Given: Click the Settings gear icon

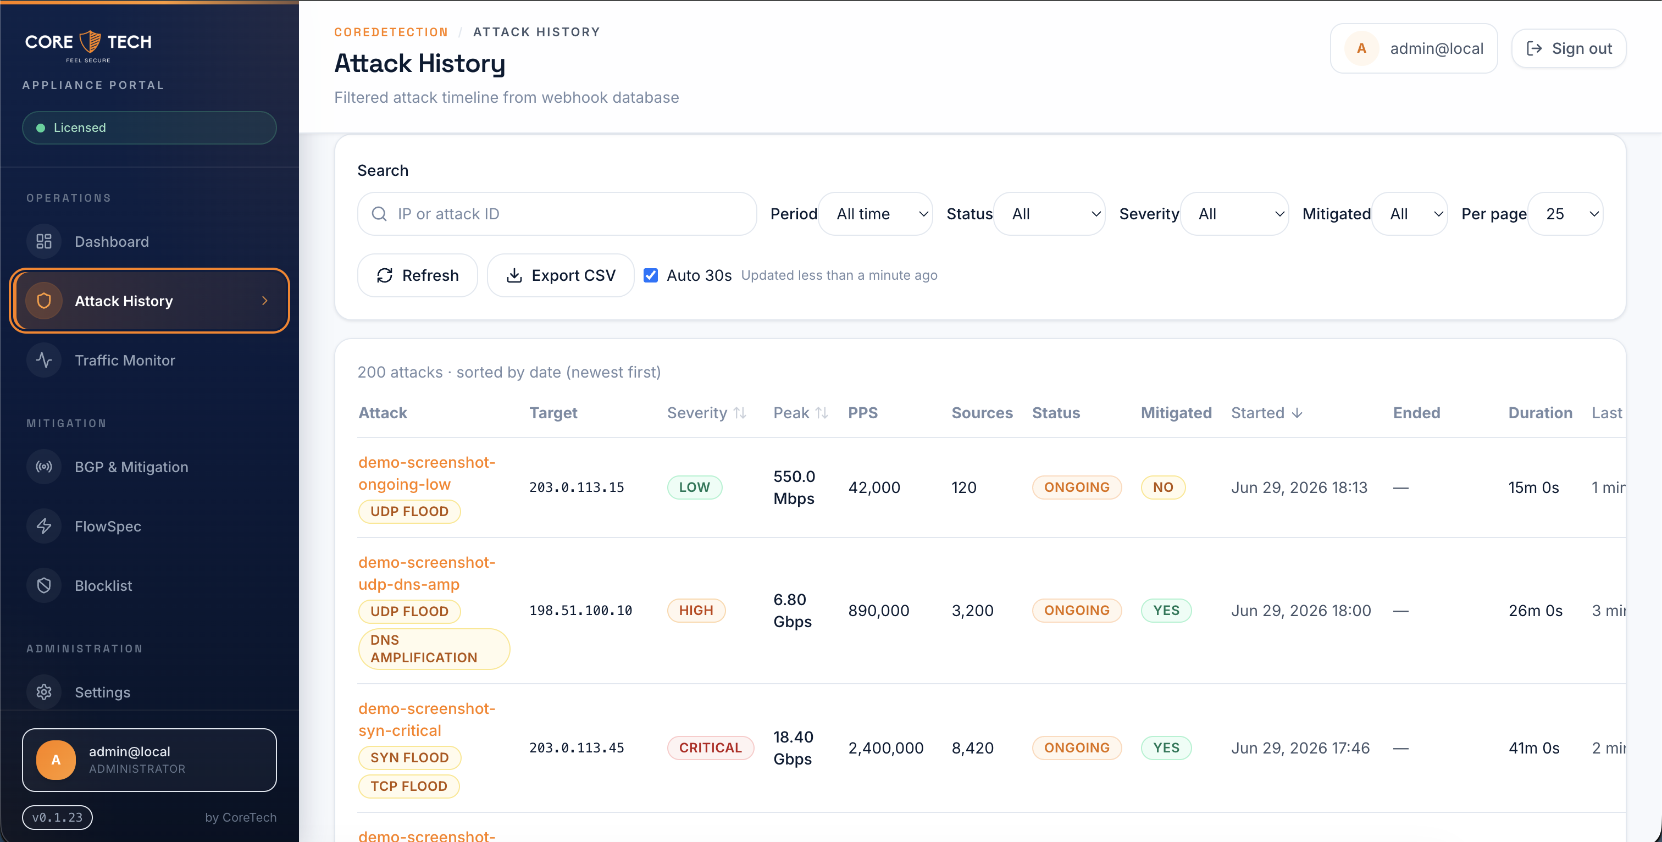Looking at the screenshot, I should click(x=44, y=691).
